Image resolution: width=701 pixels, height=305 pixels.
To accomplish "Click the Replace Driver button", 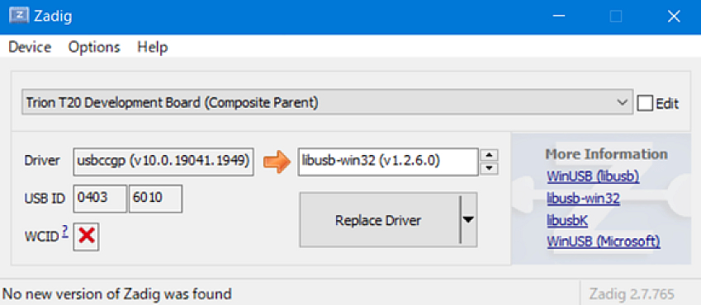I will click(x=379, y=220).
